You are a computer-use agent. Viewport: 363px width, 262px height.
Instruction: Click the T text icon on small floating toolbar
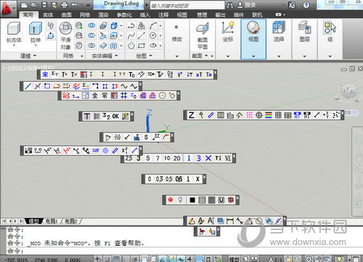(x=86, y=116)
